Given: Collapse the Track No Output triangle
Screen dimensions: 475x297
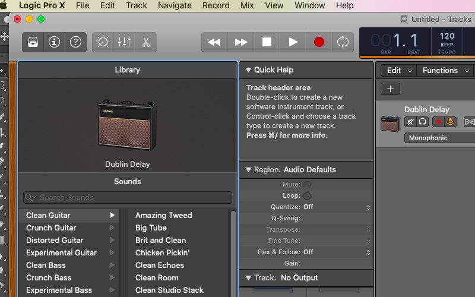Looking at the screenshot, I should tap(248, 278).
